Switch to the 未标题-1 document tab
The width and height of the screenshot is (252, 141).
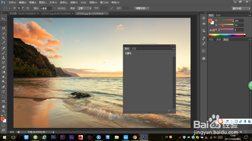tap(22, 14)
